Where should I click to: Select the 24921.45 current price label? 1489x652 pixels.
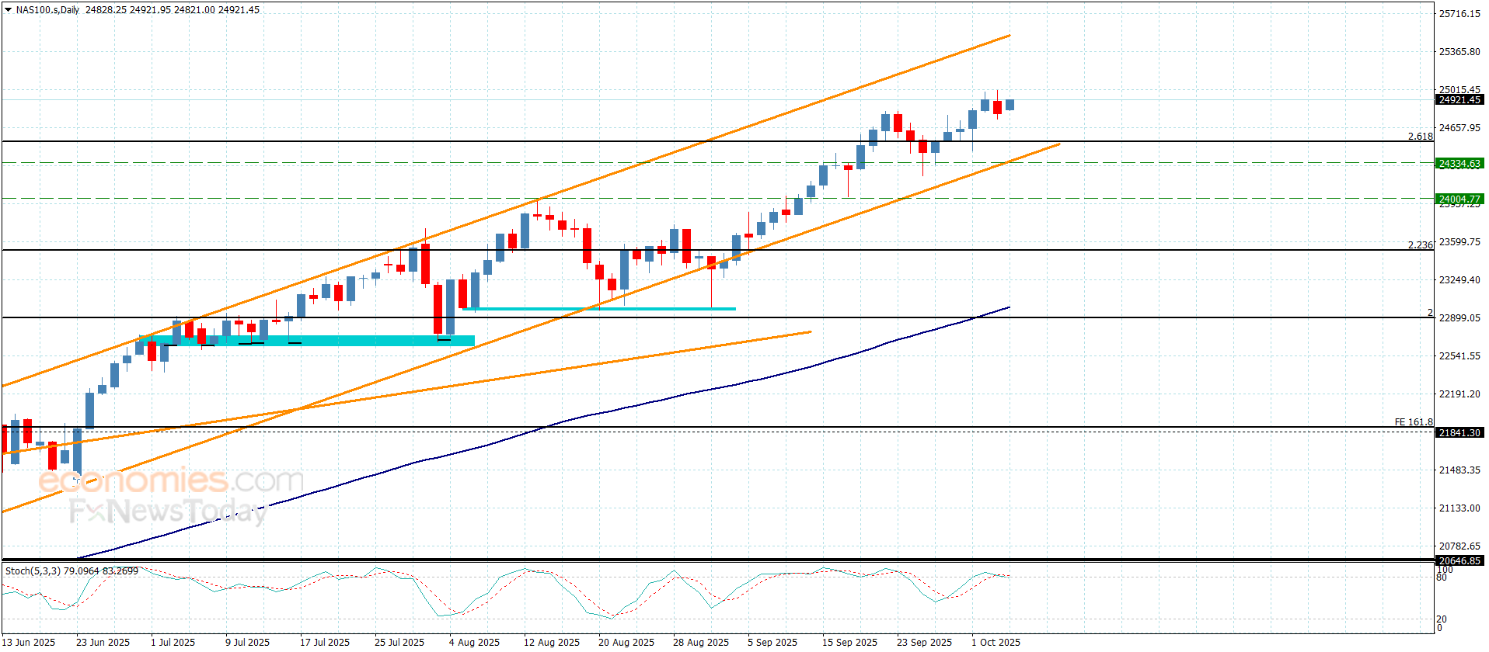[x=1459, y=100]
